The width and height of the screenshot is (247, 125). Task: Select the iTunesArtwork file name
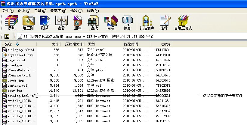tap(19, 75)
